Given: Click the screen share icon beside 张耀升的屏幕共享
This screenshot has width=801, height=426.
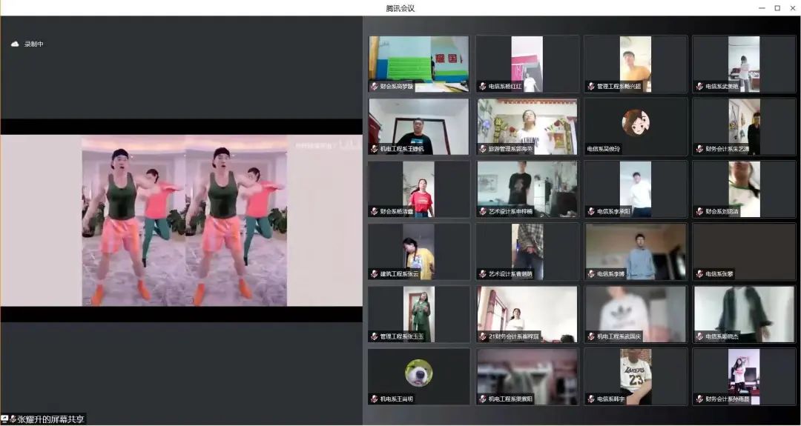Looking at the screenshot, I should [4, 419].
